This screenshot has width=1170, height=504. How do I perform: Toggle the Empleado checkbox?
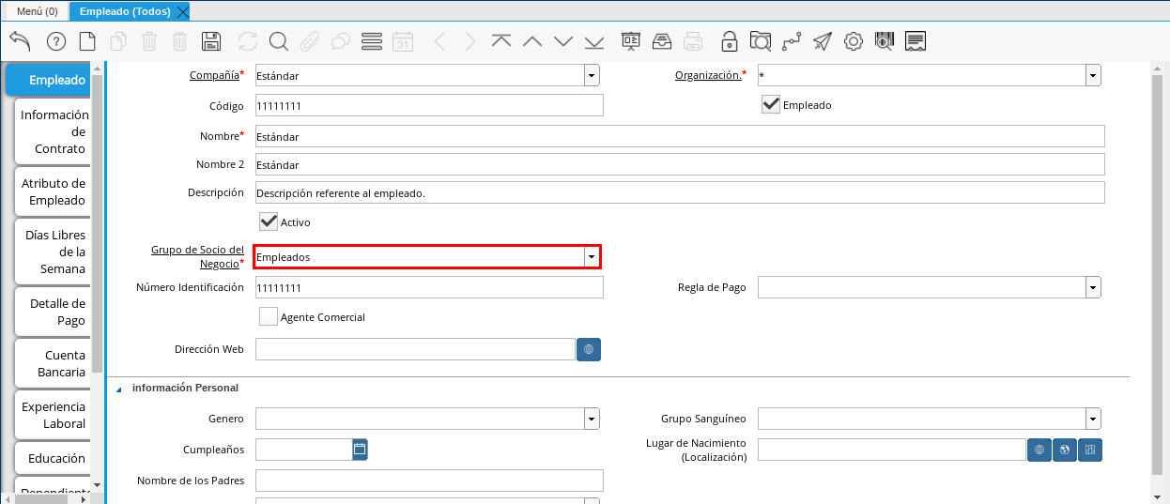[771, 104]
